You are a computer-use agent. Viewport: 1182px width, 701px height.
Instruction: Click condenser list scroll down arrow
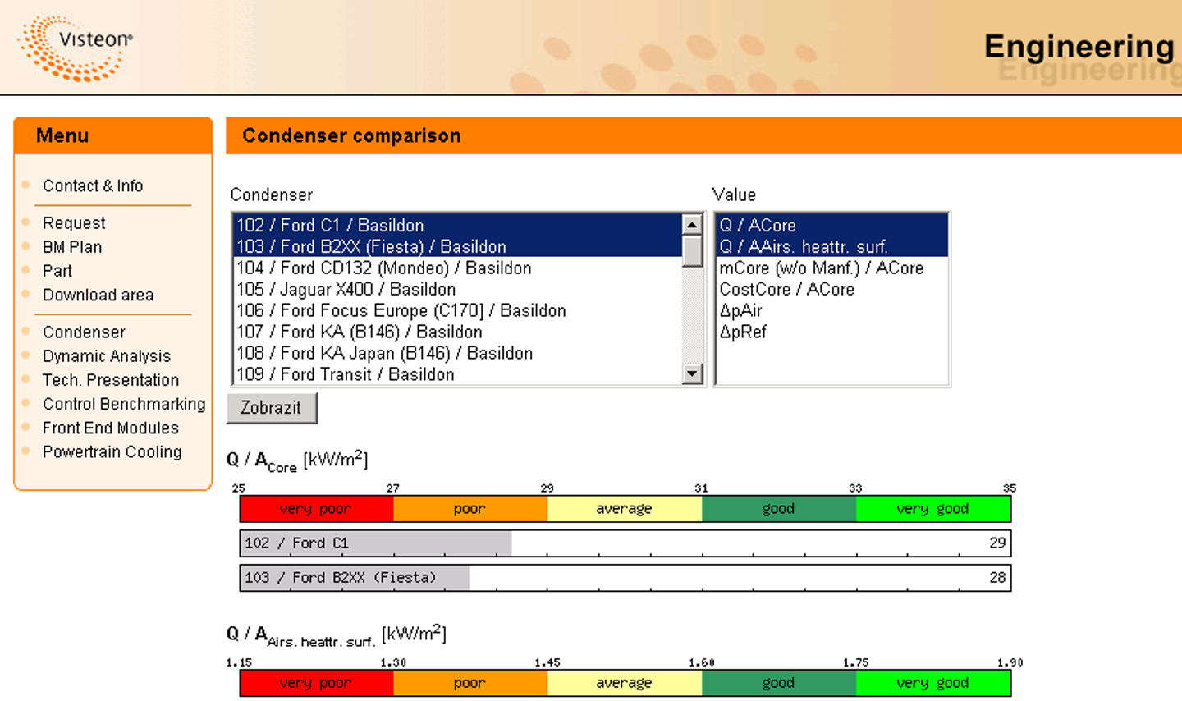coord(693,374)
